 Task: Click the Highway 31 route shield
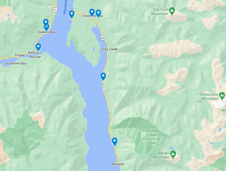tap(55, 10)
